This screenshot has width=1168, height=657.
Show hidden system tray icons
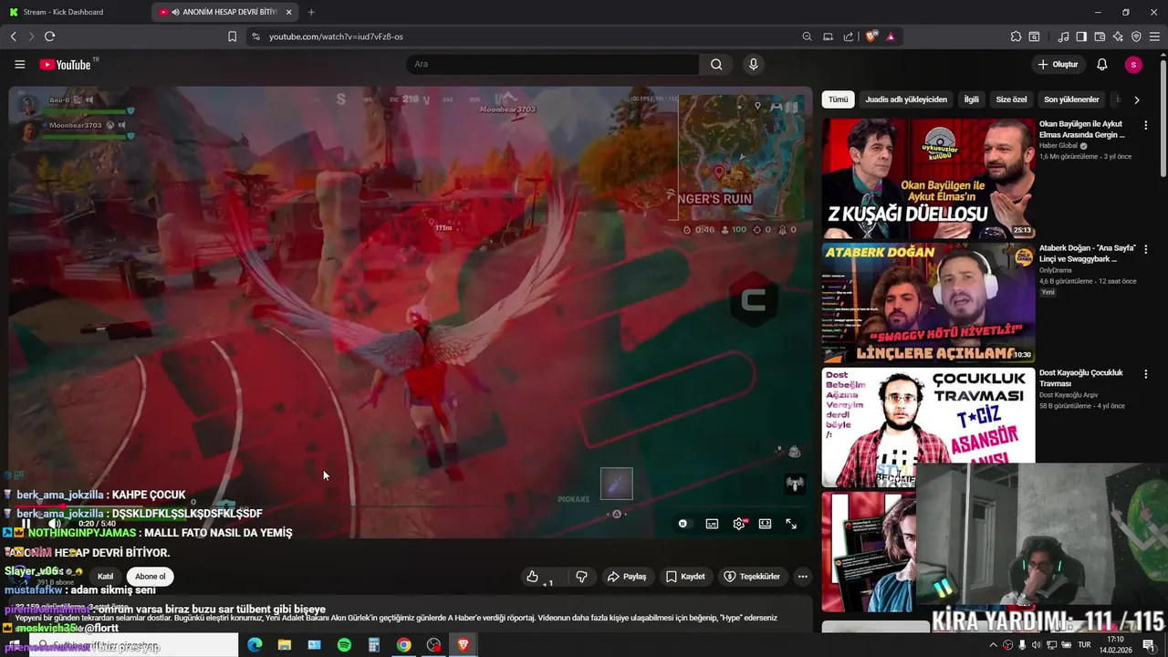pyautogui.click(x=993, y=645)
